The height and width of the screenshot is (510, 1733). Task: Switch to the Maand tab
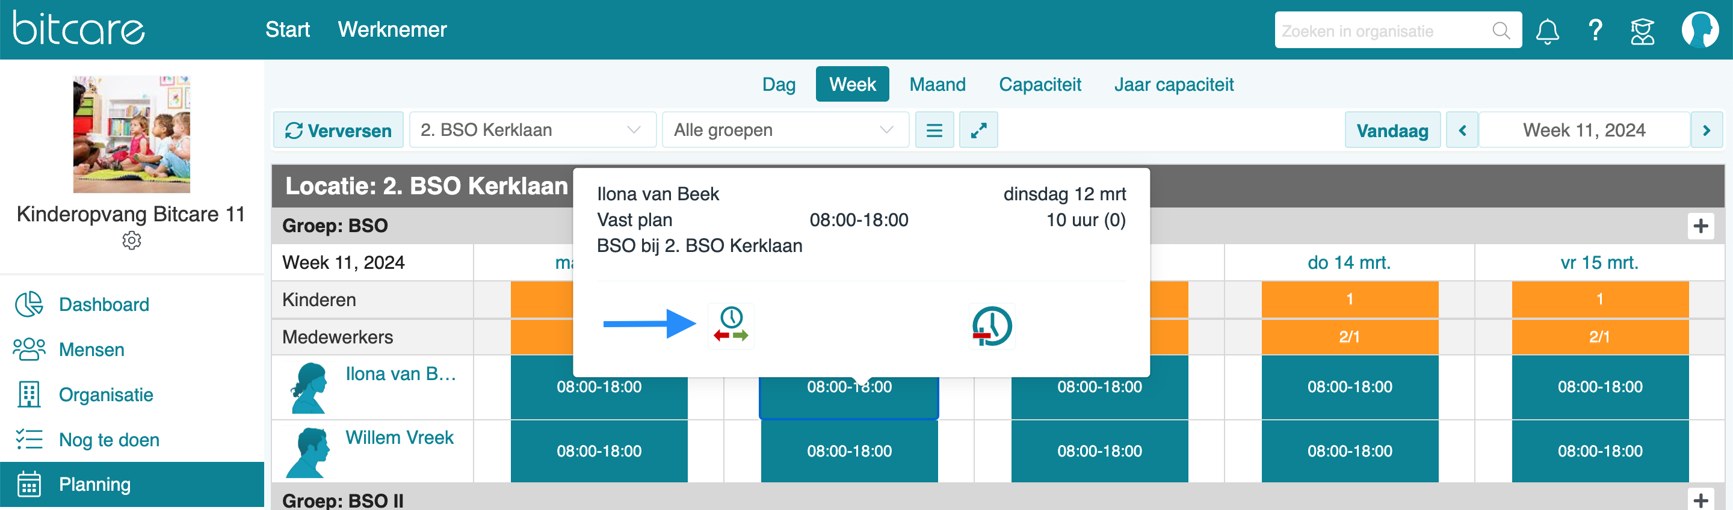click(936, 85)
